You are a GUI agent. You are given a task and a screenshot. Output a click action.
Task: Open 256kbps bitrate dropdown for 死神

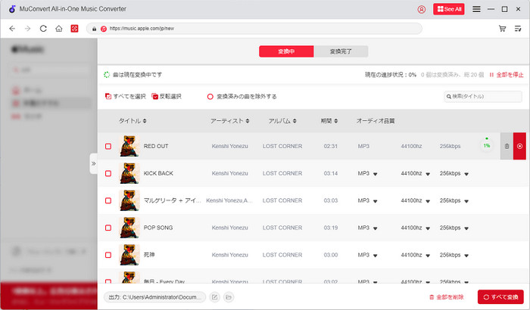[x=466, y=256]
